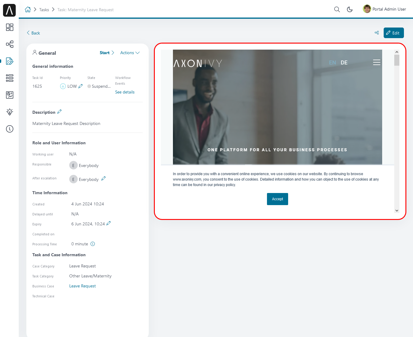Click Other Leave/Maternity task category

[x=90, y=276]
